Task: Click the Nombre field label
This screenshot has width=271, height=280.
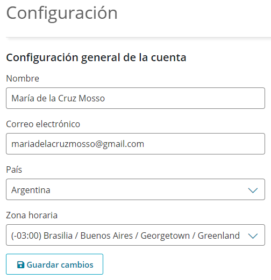Action: coord(23,78)
